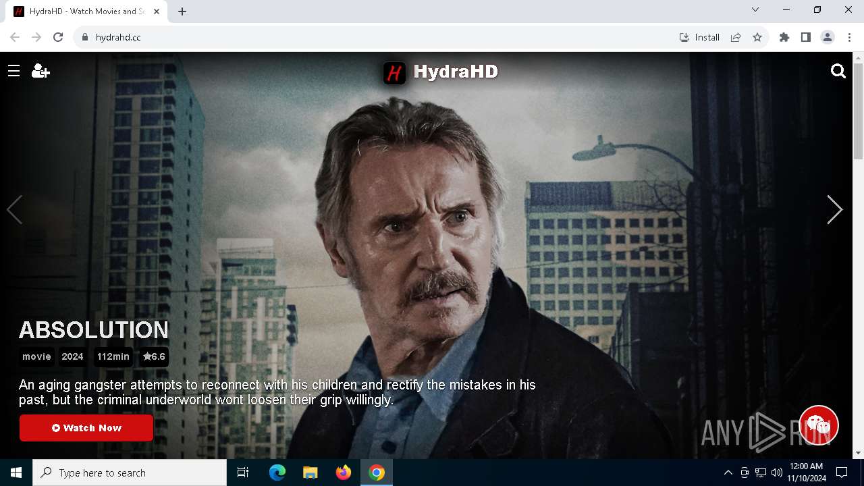The width and height of the screenshot is (864, 486).
Task: Open the red chat bubble widget
Action: (x=819, y=425)
